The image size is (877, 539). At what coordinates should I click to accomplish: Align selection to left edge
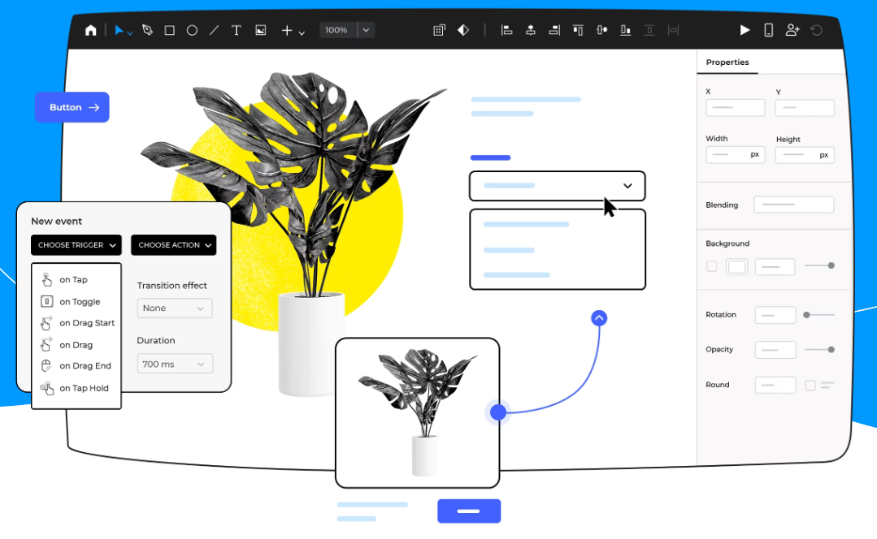click(506, 30)
